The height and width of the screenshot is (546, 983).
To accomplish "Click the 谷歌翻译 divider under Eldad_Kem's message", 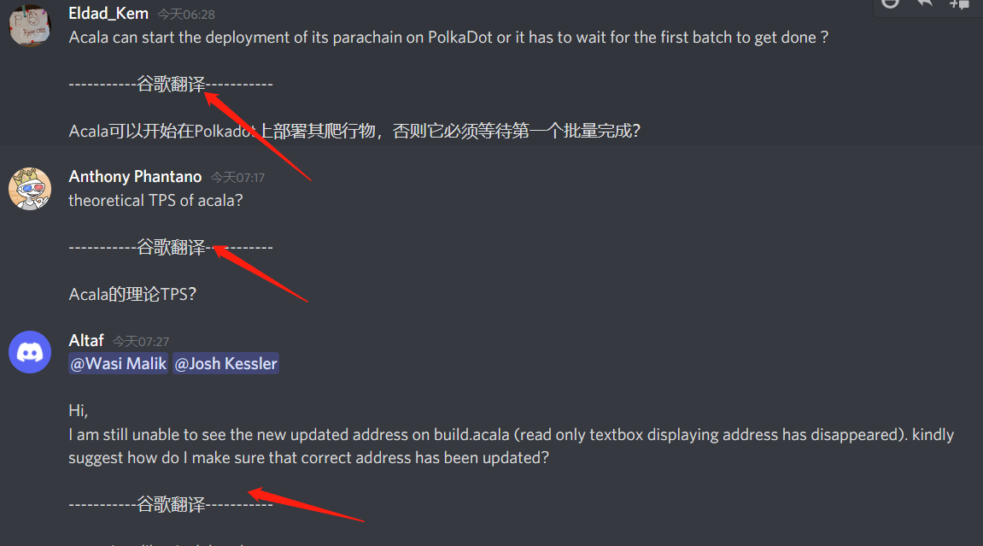I will pyautogui.click(x=171, y=84).
